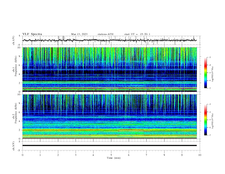Screen dimensions: 225x174
Task: Click time axis tick label "2"
Action: (58, 155)
